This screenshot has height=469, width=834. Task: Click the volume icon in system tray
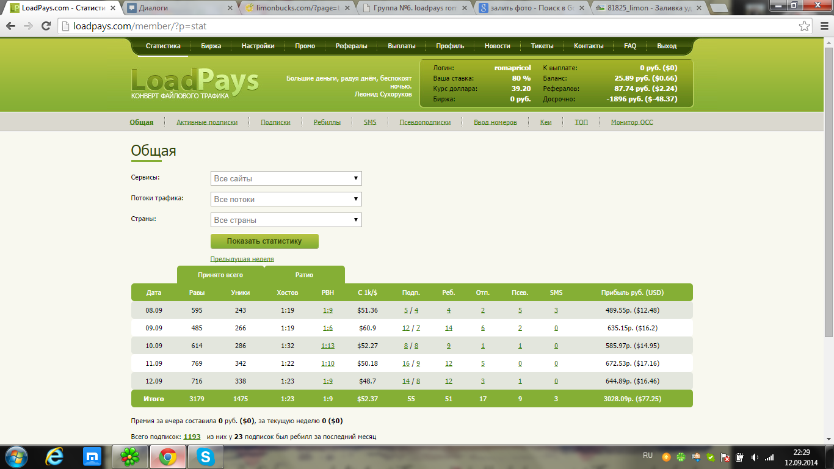click(755, 457)
